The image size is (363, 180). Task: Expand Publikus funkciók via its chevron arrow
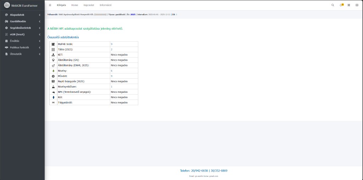40,48
